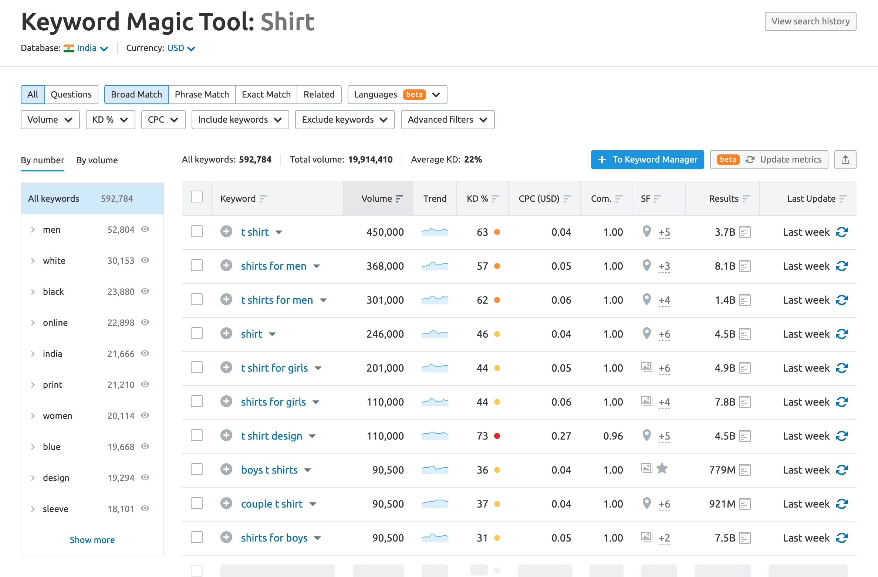Toggle the eye icon next to "men" group

tap(145, 229)
